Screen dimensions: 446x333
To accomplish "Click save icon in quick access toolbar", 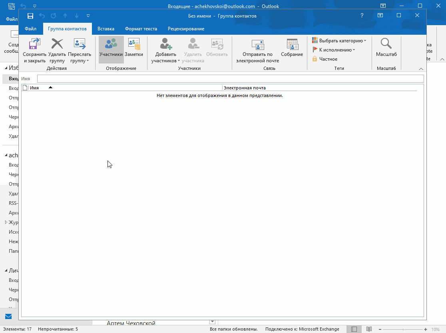I will tap(30, 16).
